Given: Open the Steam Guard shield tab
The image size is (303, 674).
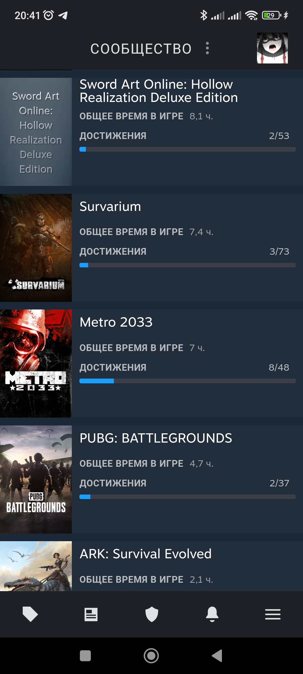Looking at the screenshot, I should click(152, 614).
